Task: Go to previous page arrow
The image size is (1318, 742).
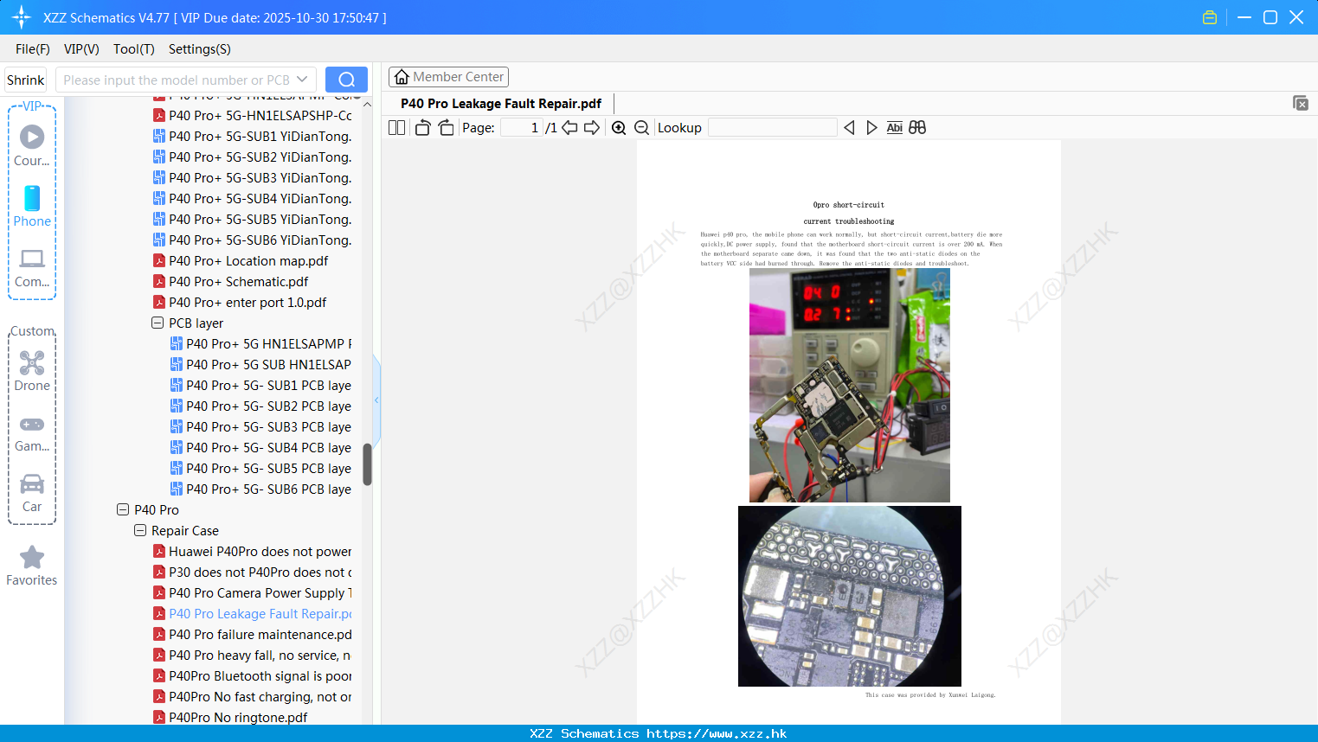Action: point(569,128)
